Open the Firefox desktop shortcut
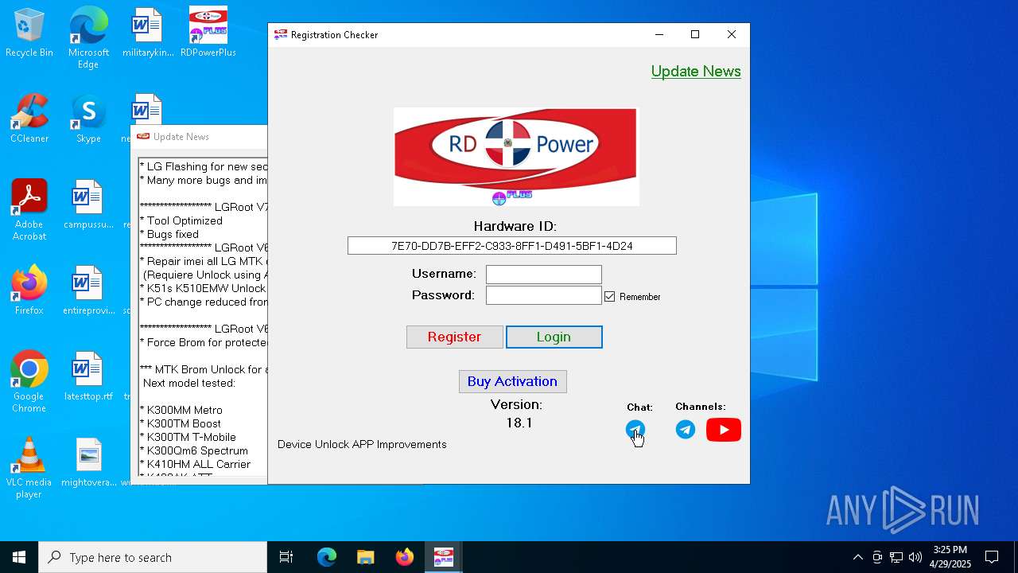 tap(29, 290)
